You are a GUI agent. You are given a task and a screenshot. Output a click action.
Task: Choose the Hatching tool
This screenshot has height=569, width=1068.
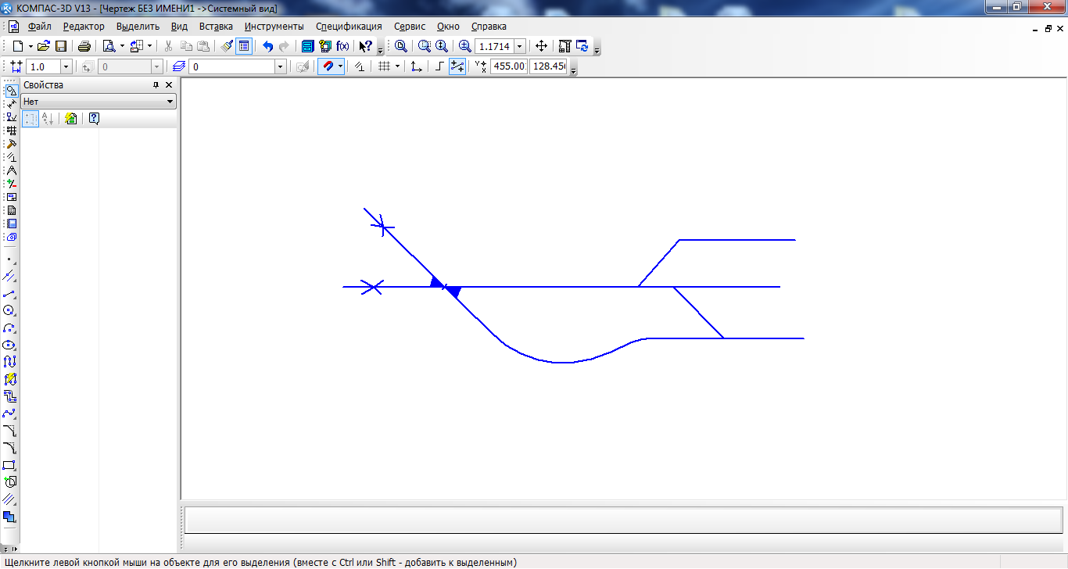pos(9,499)
